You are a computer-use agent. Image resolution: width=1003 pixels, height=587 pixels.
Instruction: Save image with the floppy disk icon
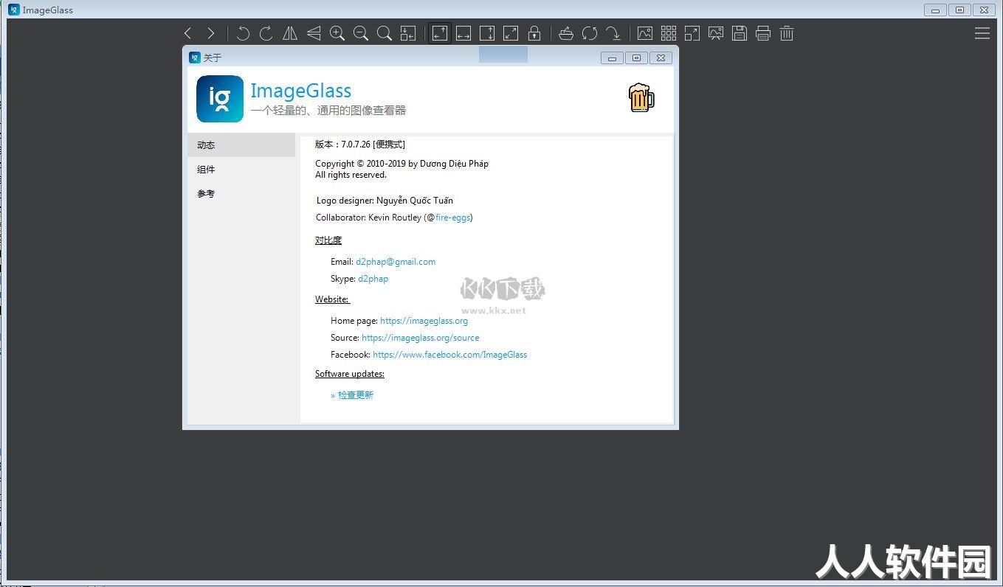point(740,33)
